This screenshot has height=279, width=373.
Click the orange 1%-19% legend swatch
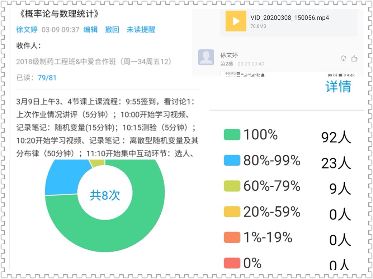(x=232, y=238)
